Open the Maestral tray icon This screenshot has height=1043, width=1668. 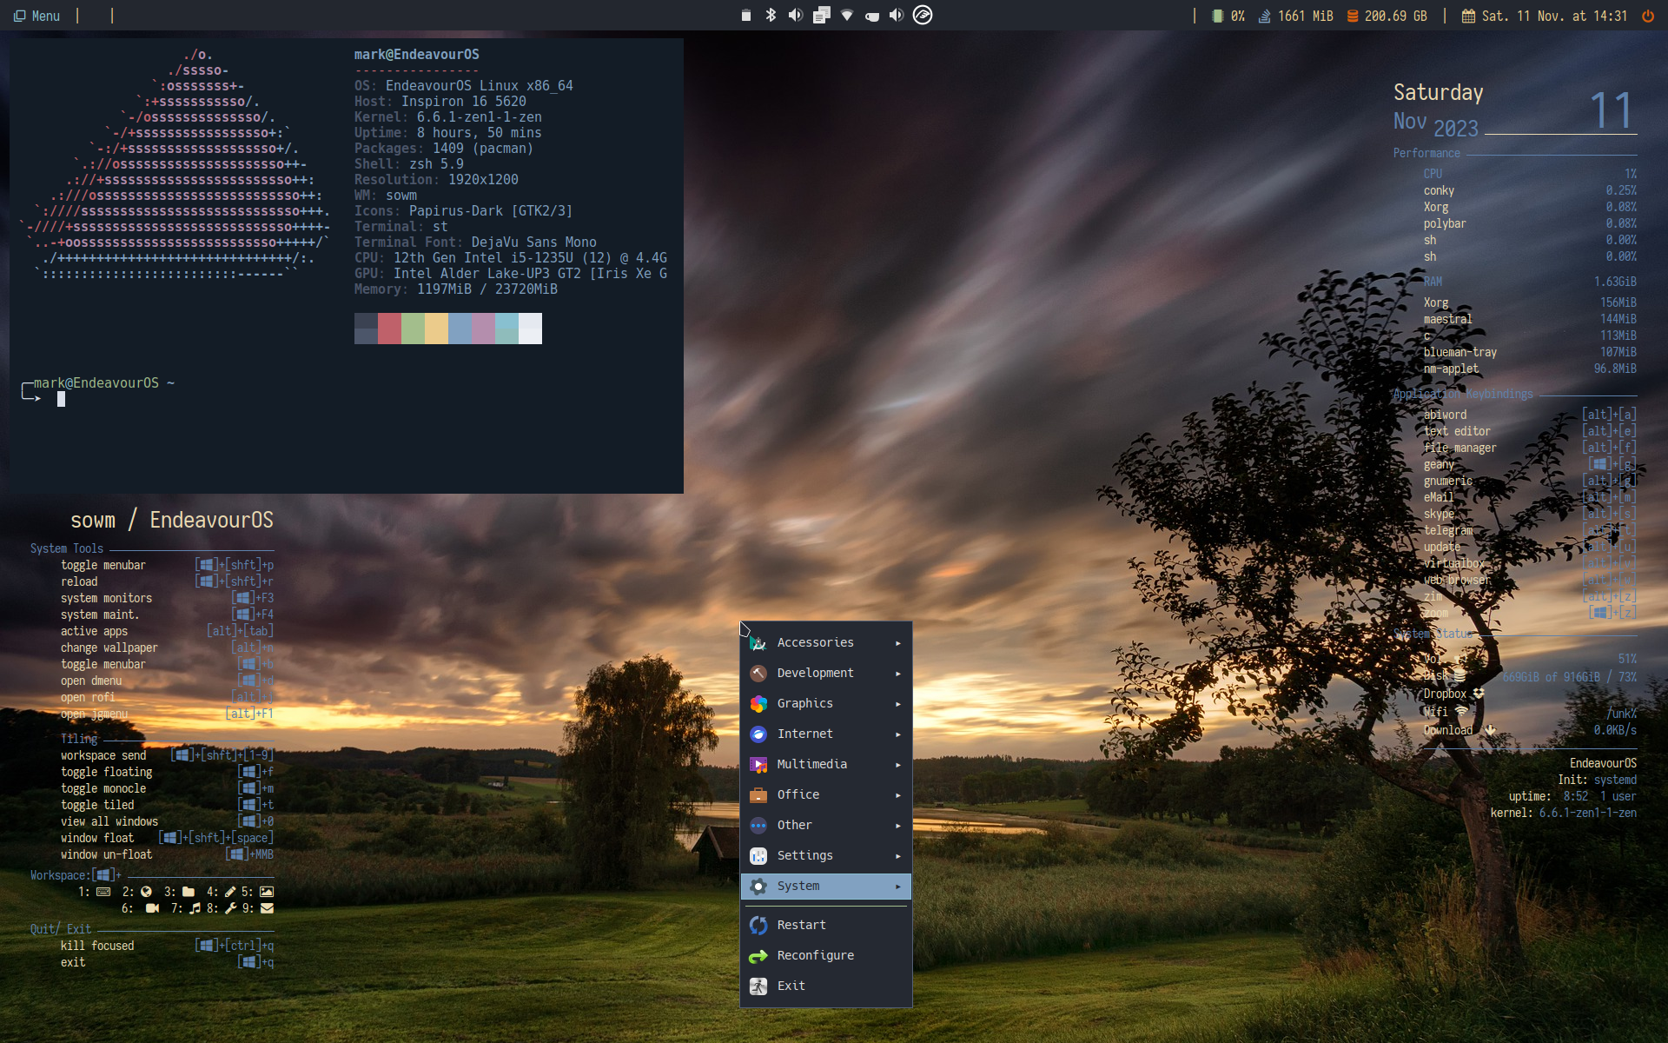[923, 15]
